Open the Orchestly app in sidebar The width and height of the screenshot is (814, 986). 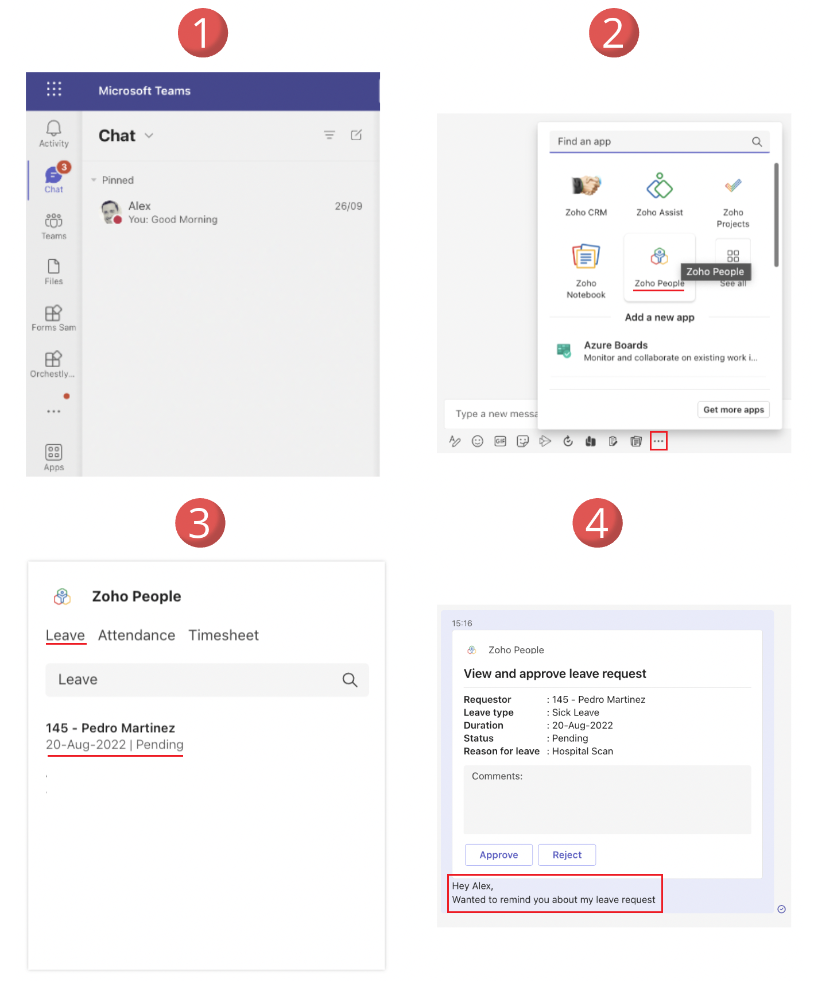point(53,364)
